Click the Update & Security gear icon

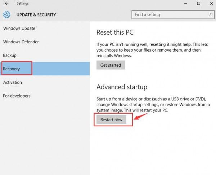click(x=7, y=15)
